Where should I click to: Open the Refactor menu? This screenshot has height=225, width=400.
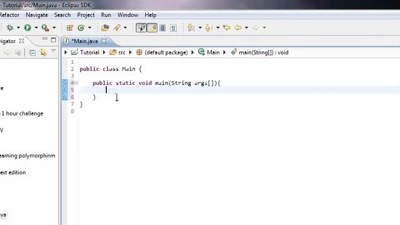point(9,15)
